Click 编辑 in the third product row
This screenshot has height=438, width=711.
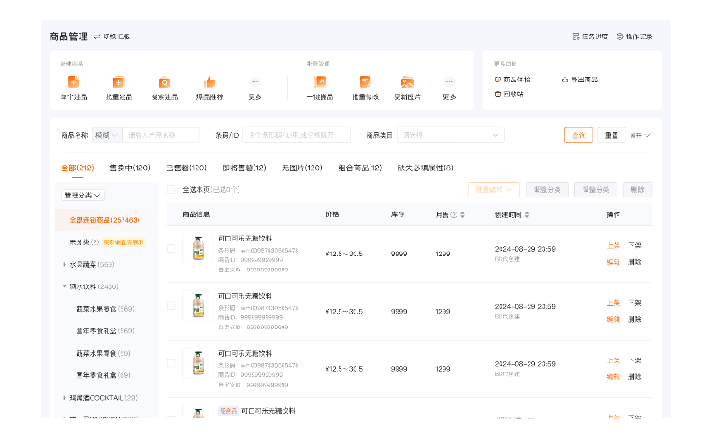tap(614, 377)
